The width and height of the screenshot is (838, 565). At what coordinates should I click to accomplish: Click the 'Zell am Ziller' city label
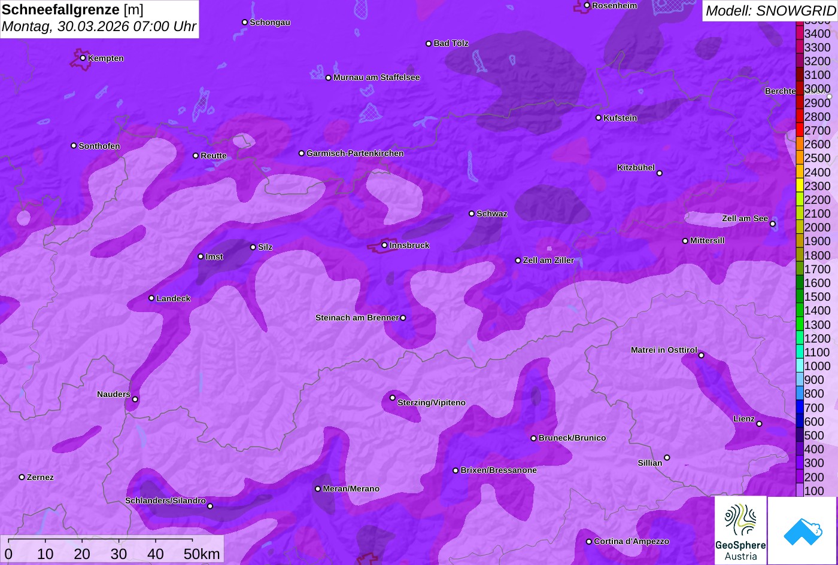point(548,260)
